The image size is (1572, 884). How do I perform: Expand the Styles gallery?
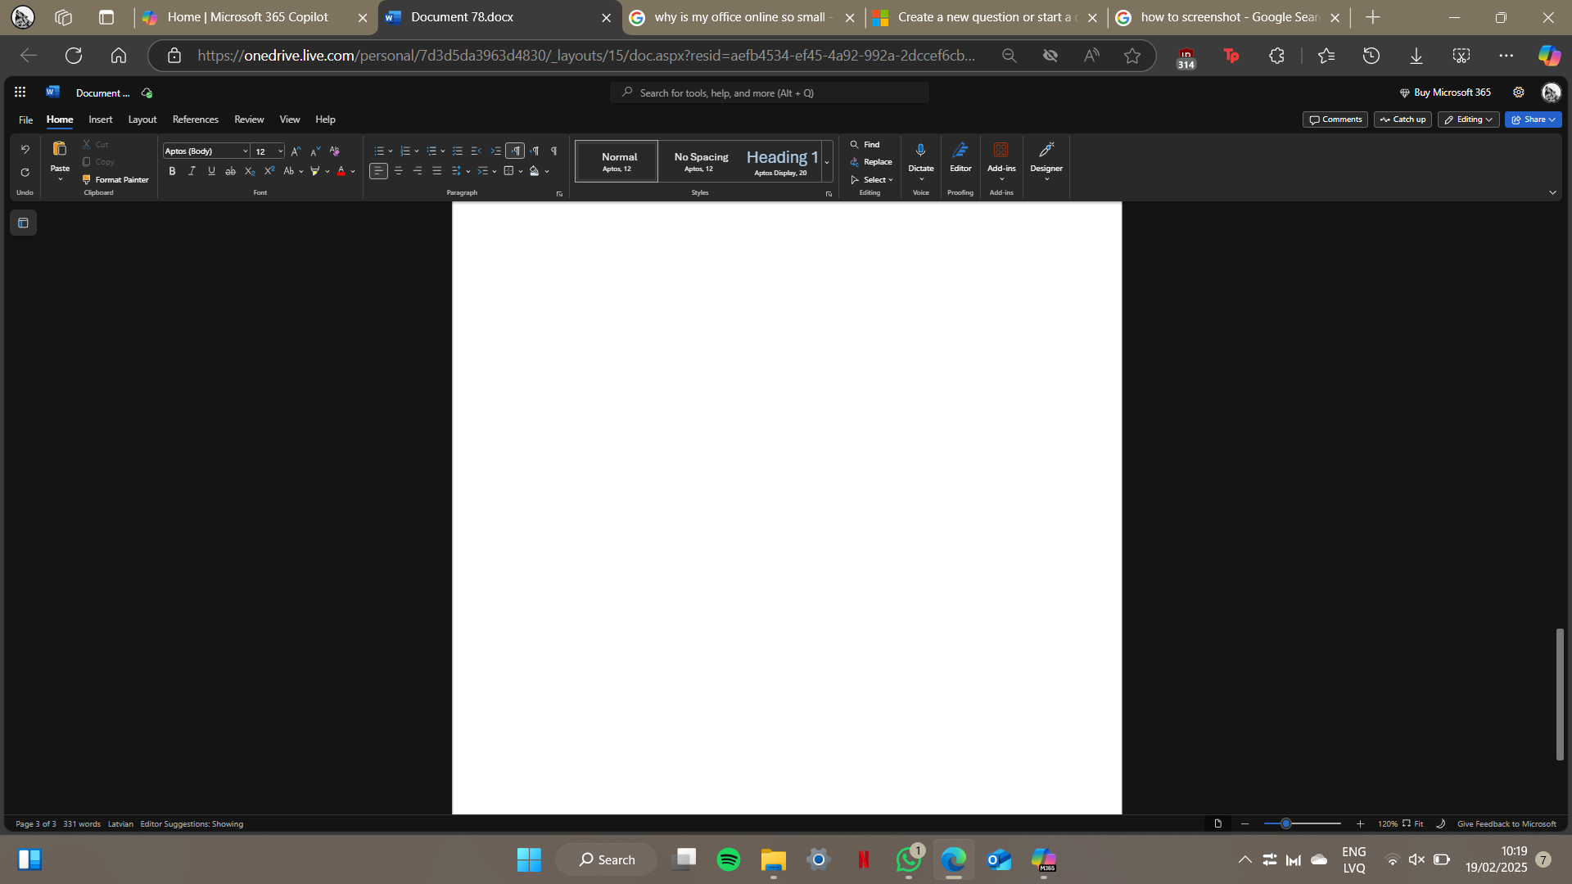point(827,161)
